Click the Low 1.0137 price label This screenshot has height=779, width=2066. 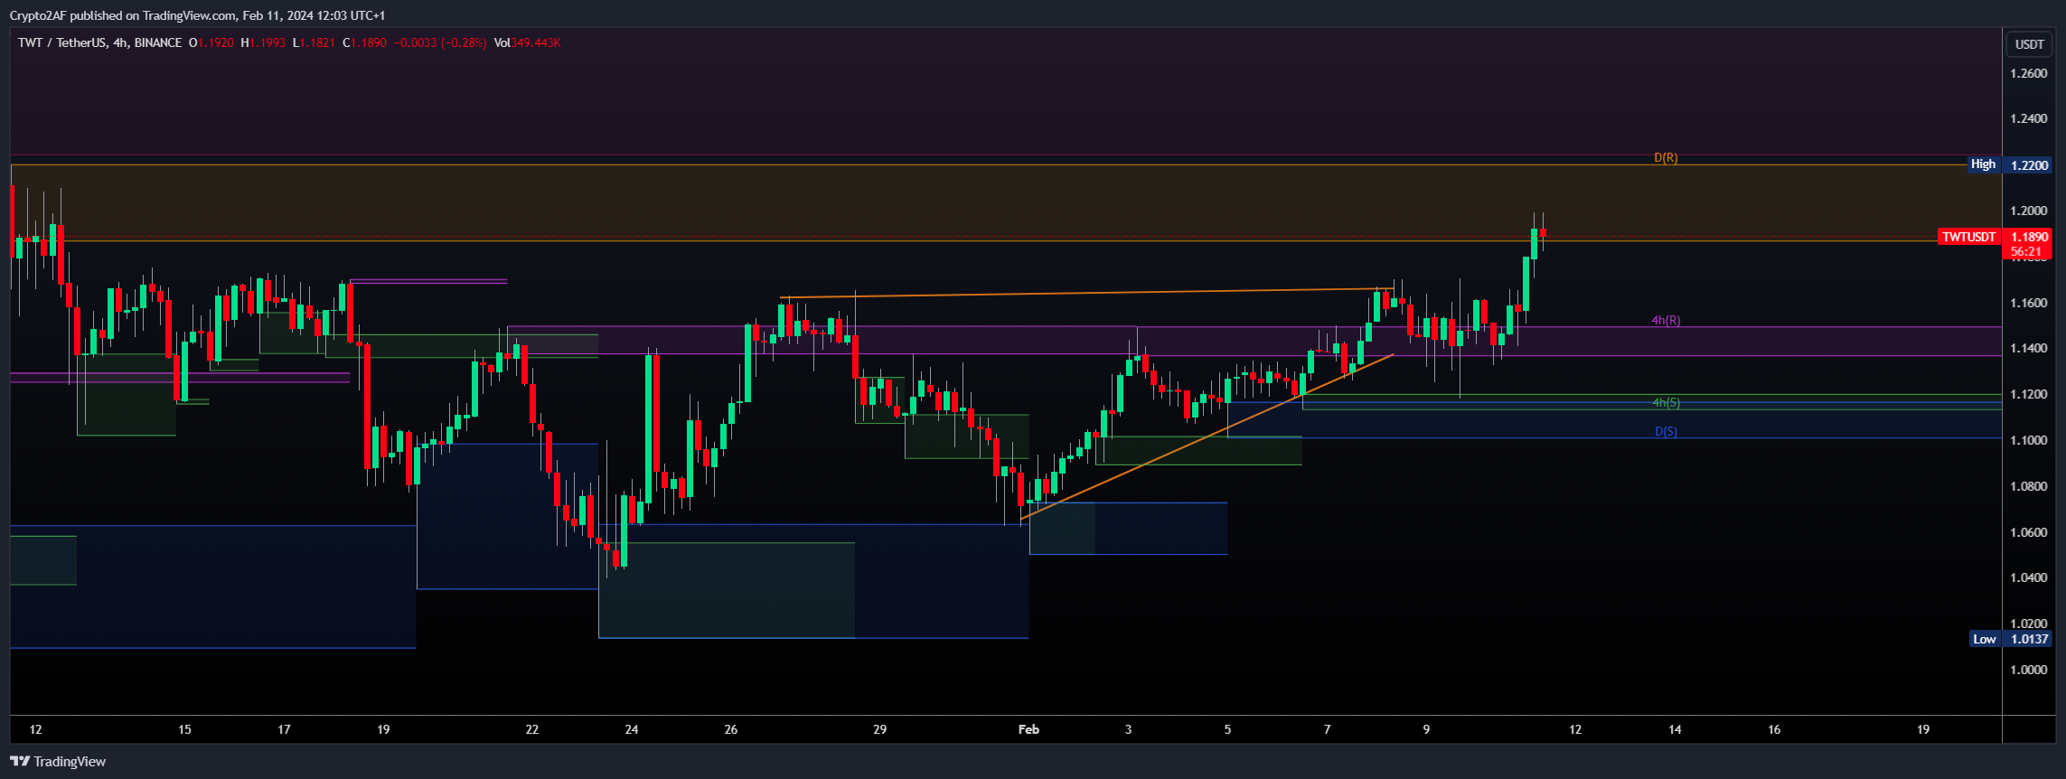click(x=2010, y=639)
